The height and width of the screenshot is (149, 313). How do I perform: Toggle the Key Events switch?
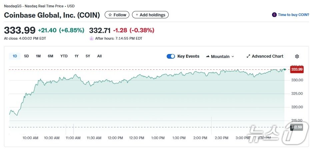coord(171,56)
